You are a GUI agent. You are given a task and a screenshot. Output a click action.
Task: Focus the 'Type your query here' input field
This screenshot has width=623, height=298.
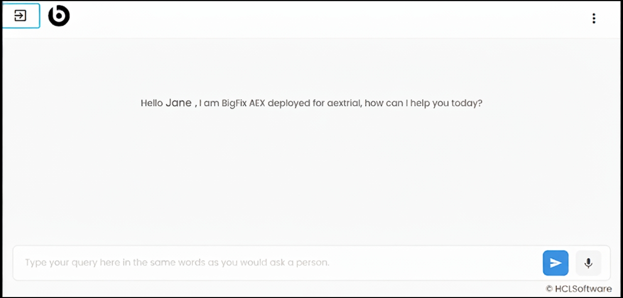[x=275, y=263]
